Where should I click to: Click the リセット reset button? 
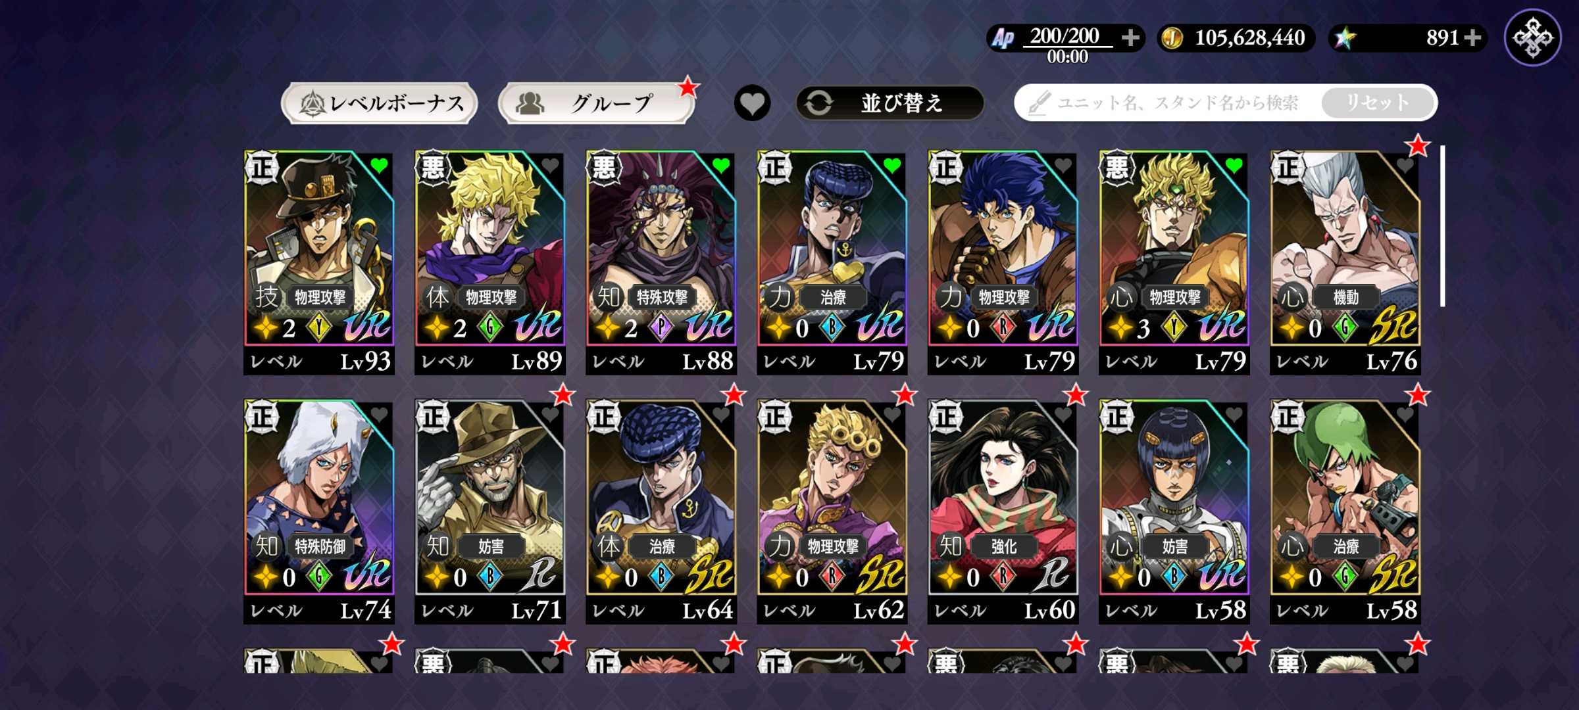coord(1377,103)
